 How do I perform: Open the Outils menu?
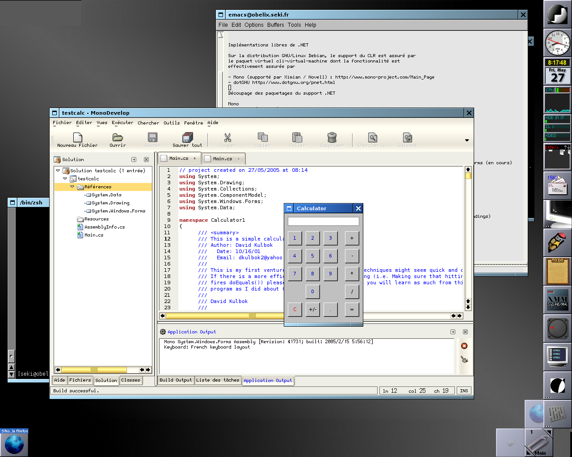click(172, 123)
